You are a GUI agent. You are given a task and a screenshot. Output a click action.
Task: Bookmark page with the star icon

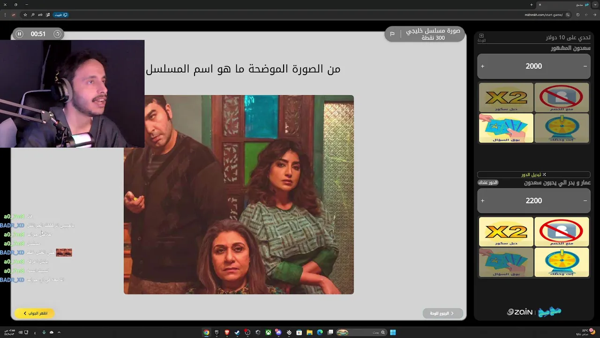click(25, 15)
